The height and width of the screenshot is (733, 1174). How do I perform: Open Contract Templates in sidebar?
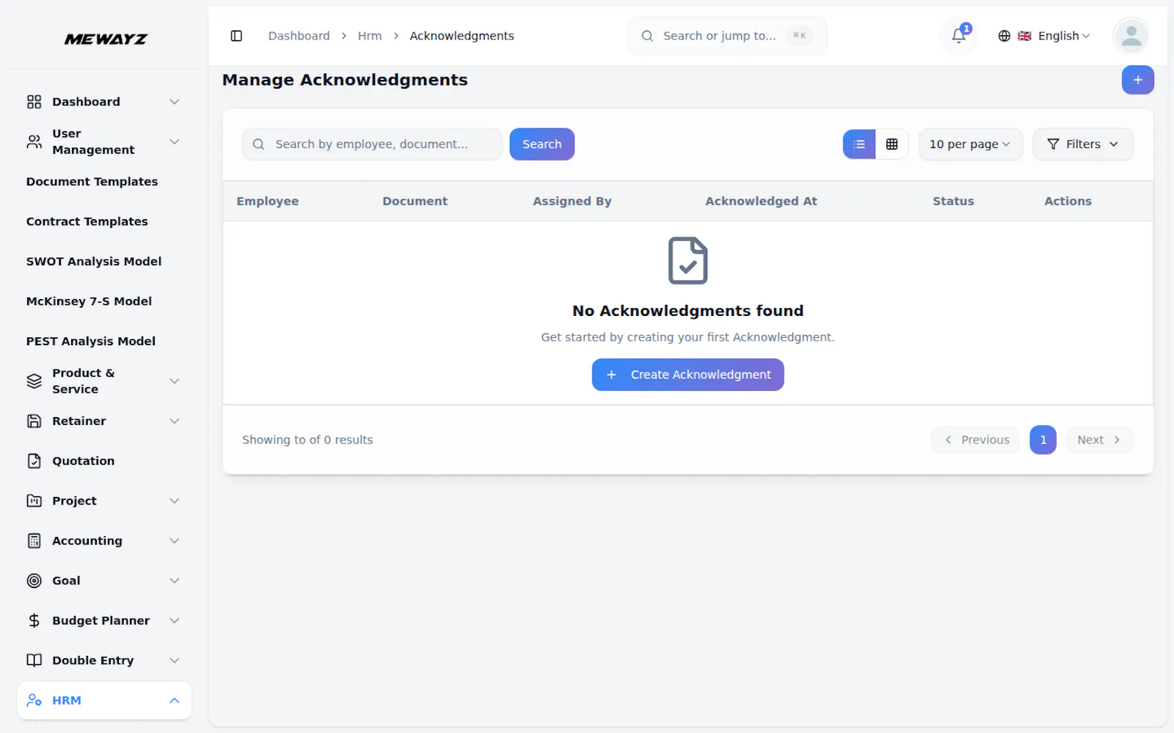tap(87, 221)
